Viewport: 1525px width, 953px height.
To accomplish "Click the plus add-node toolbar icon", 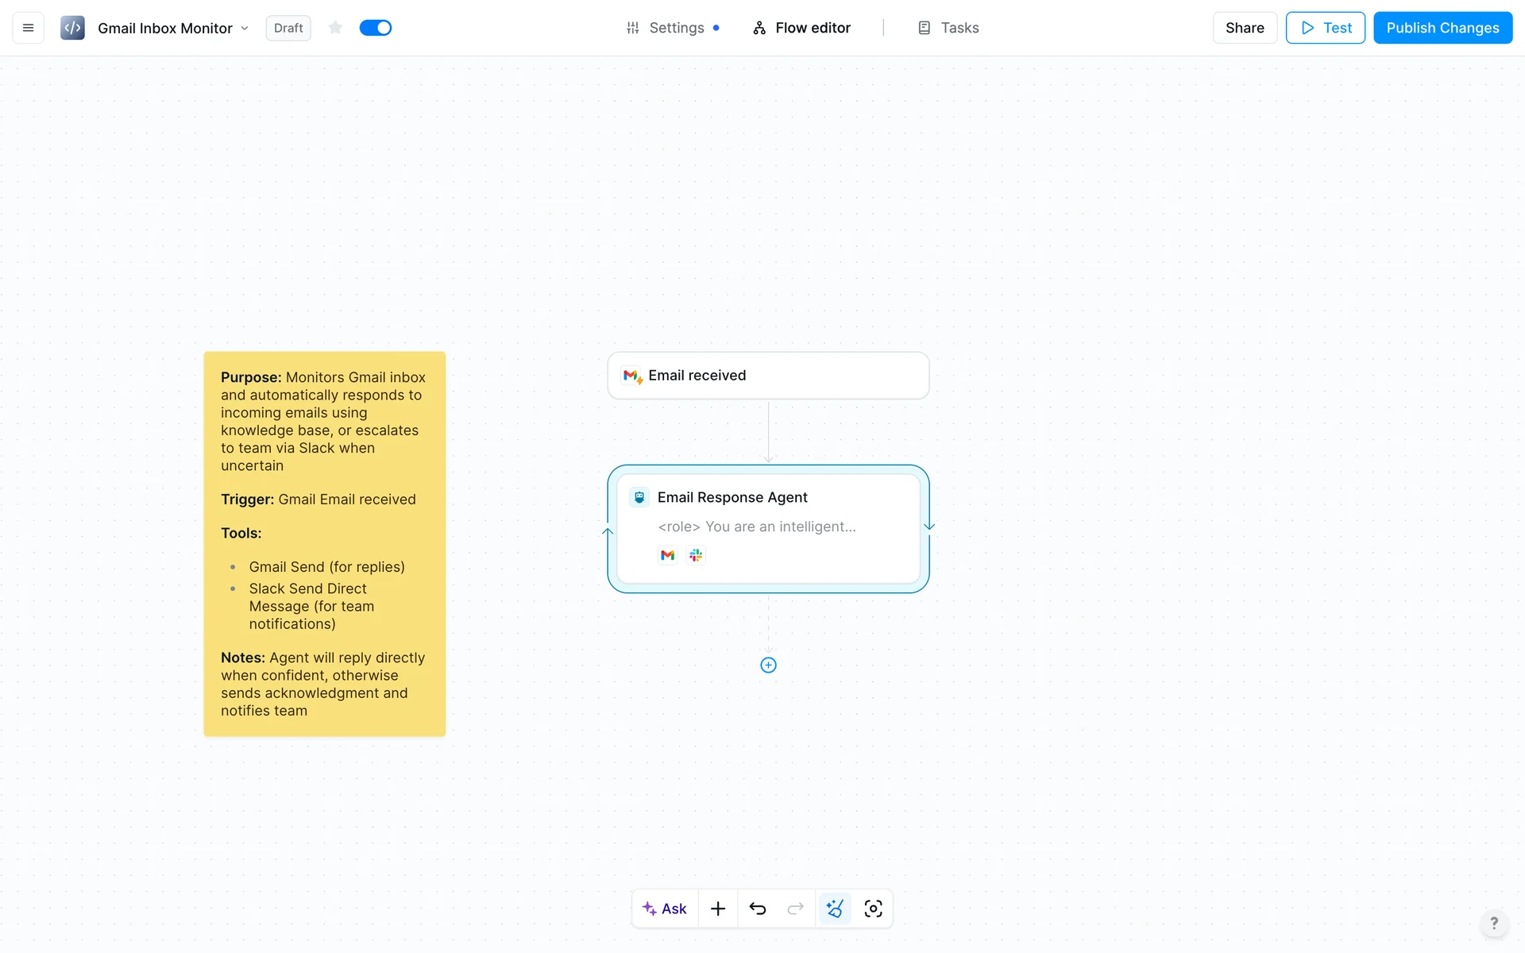I will [718, 909].
